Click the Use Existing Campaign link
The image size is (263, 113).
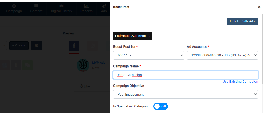[x=240, y=82]
